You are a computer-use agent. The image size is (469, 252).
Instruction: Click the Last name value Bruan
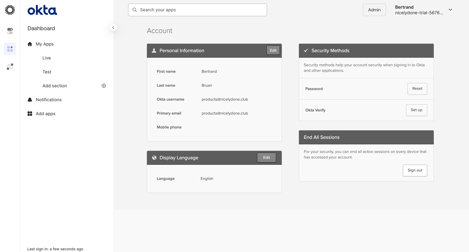pyautogui.click(x=207, y=85)
